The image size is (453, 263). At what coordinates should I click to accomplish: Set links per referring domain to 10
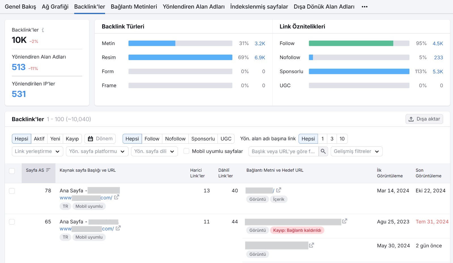342,139
